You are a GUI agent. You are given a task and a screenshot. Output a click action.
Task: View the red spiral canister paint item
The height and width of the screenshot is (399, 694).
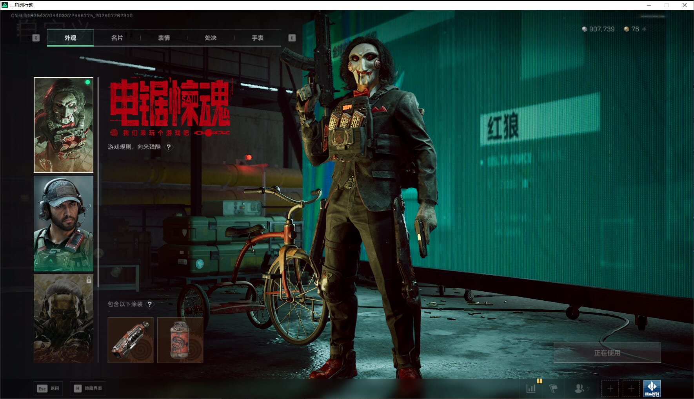coord(180,340)
